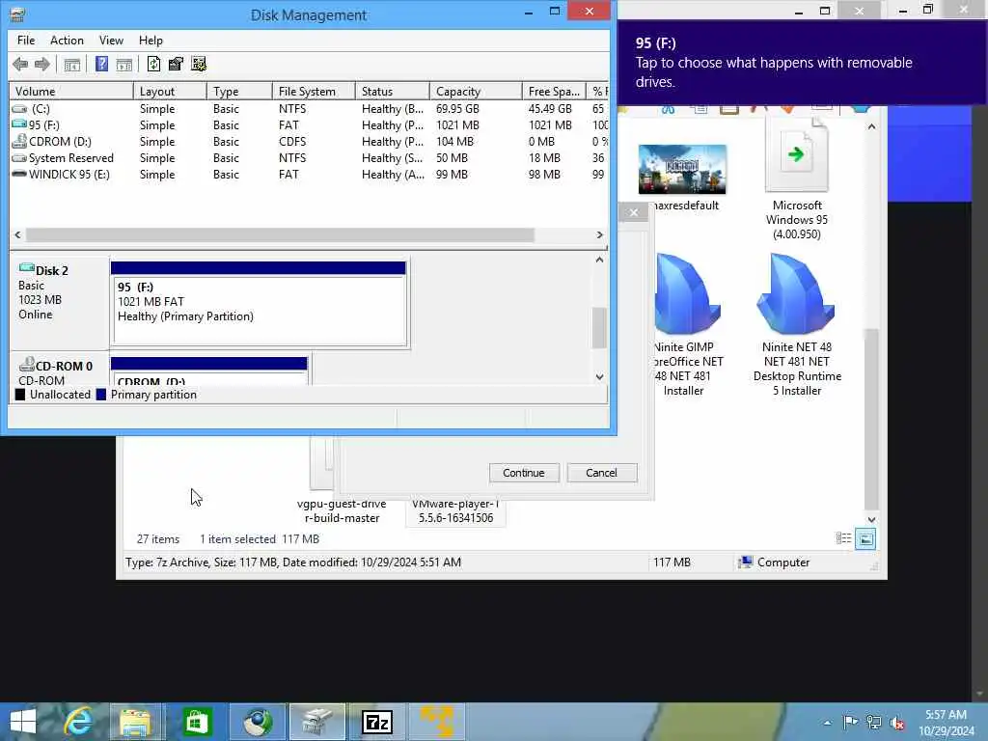Click the disk settings wizard toolbar icon
This screenshot has width=988, height=741.
point(199,64)
